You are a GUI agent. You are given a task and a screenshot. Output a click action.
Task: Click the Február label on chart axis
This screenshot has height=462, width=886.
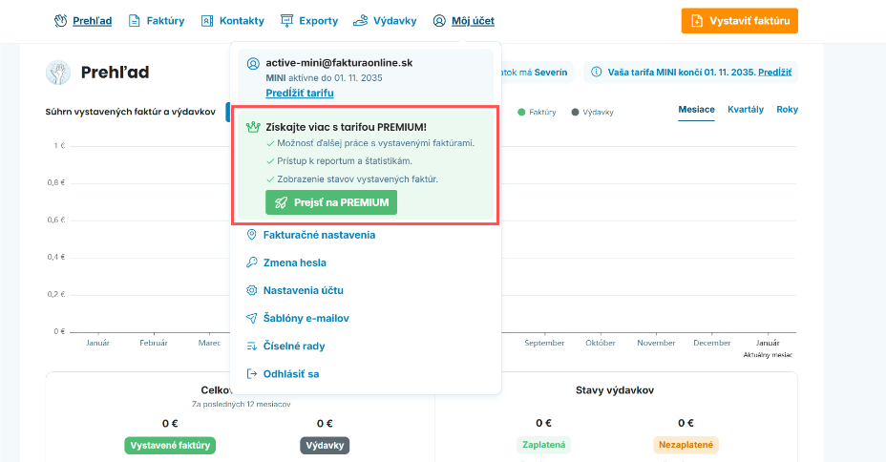pyautogui.click(x=154, y=343)
